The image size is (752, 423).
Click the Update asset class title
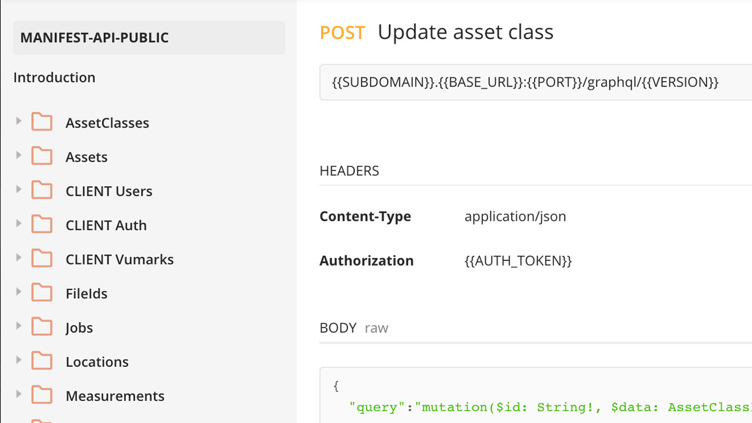[466, 32]
